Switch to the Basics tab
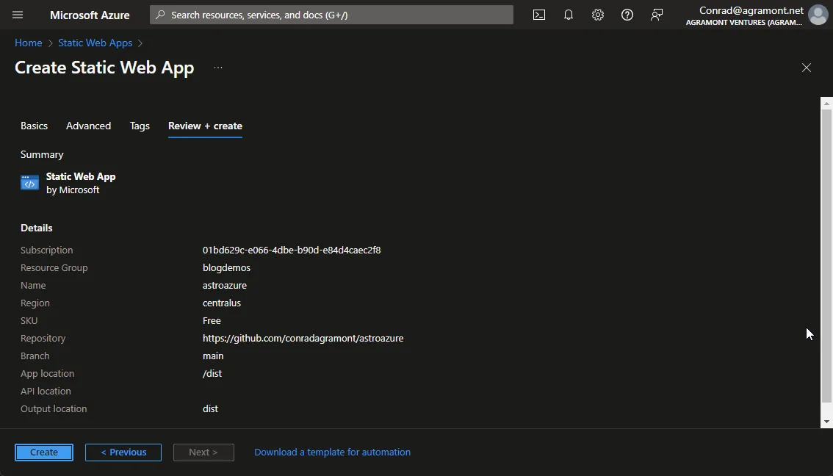 [34, 126]
